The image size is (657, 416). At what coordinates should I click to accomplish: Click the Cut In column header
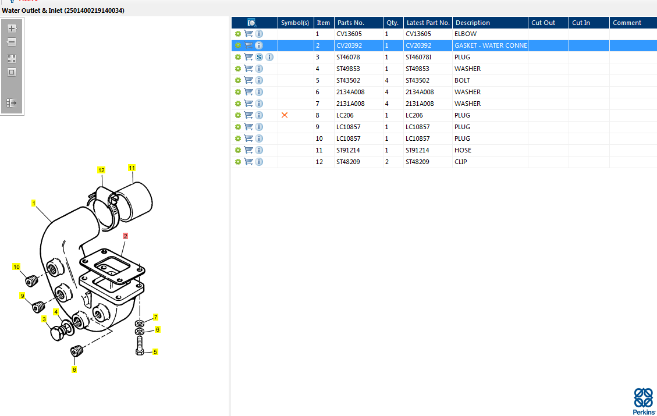point(589,23)
